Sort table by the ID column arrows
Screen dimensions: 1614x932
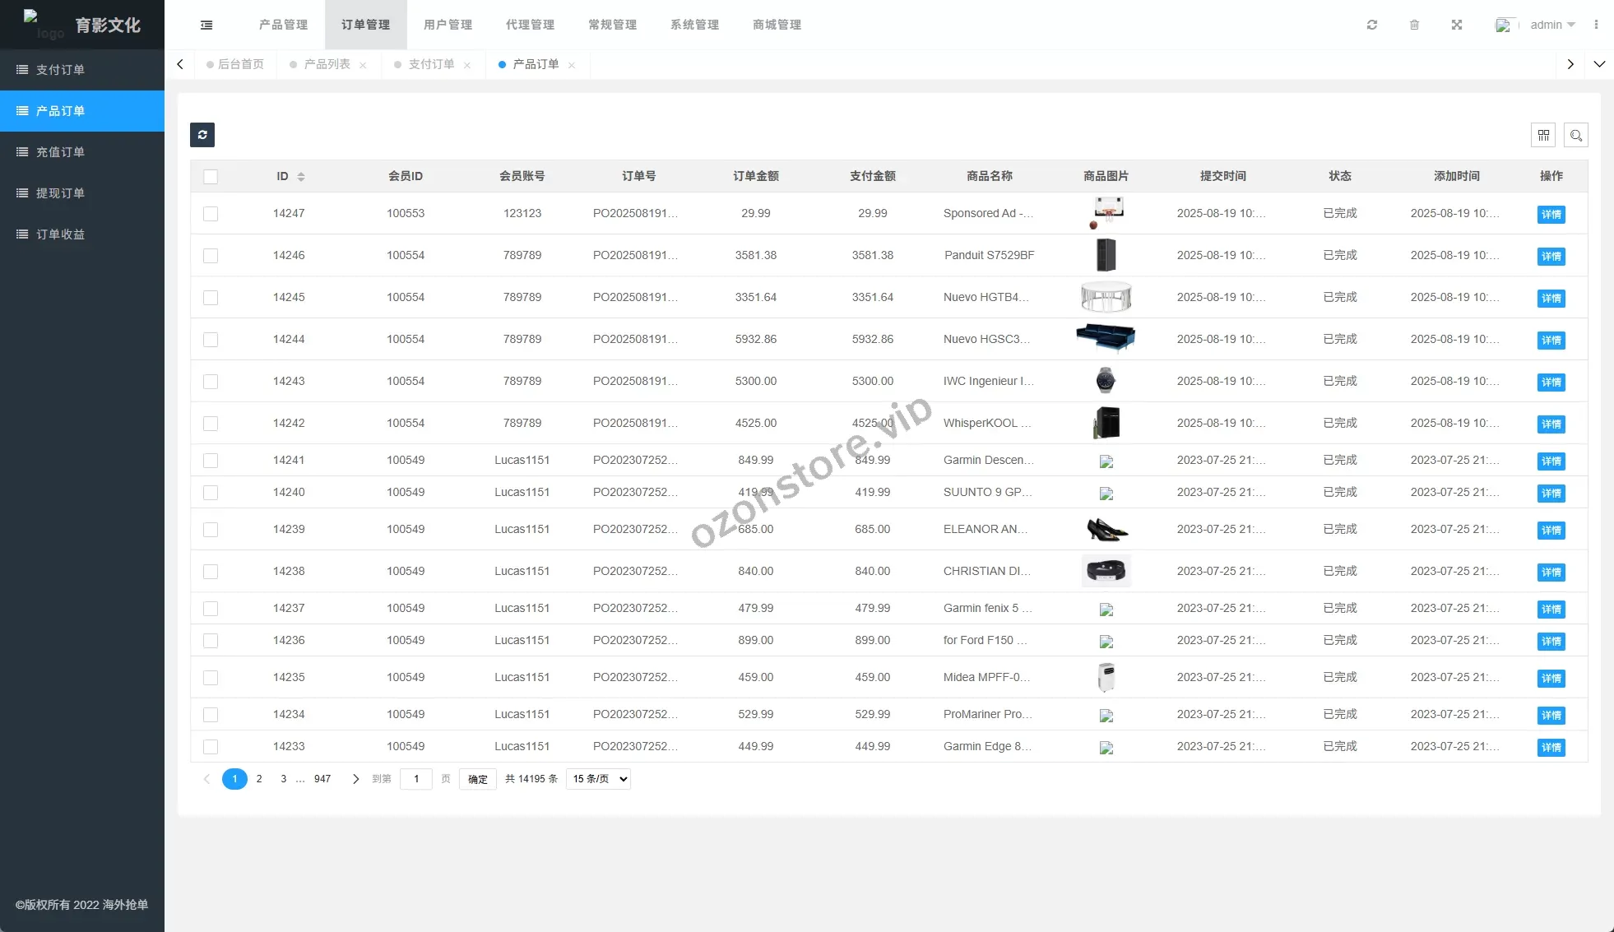301,176
